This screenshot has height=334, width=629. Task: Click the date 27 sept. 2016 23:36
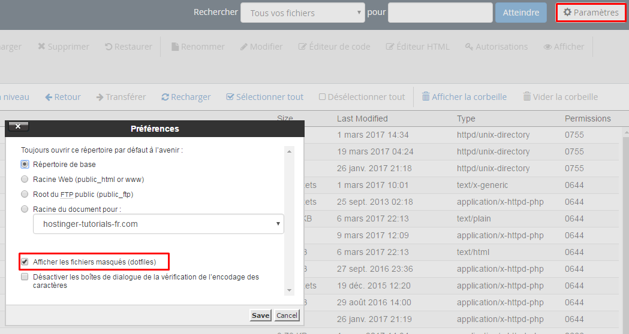click(x=375, y=269)
